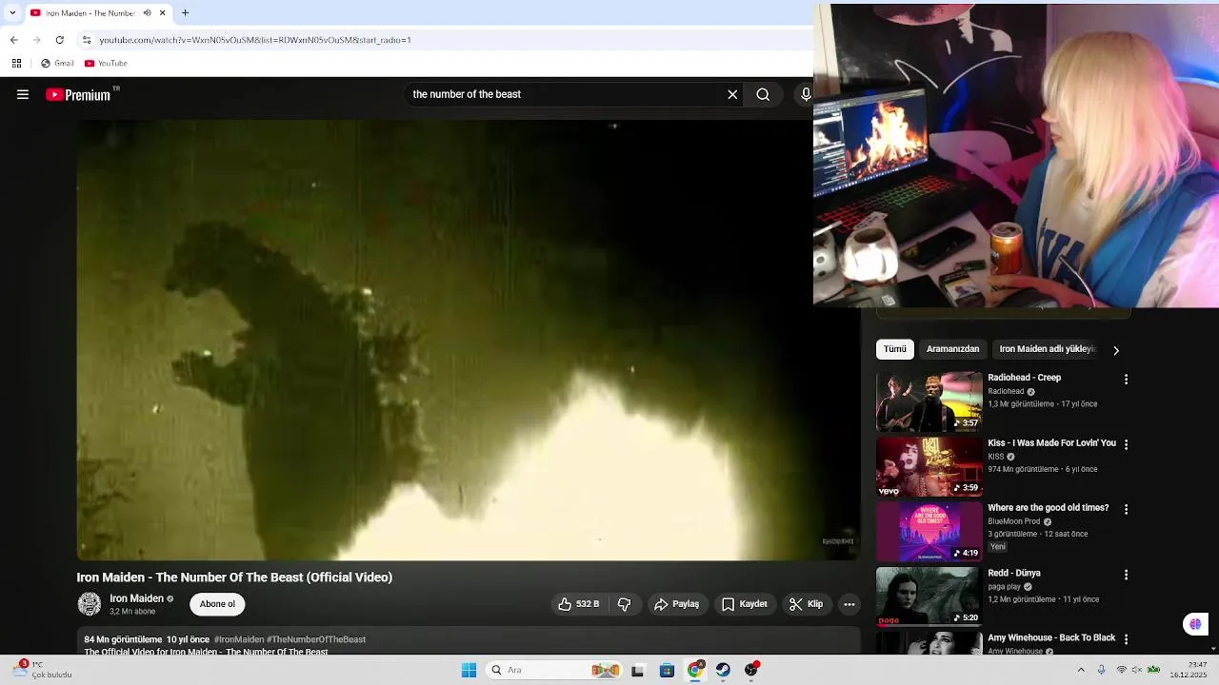1219x685 pixels.
Task: Share the video with Paylaş
Action: click(x=677, y=604)
